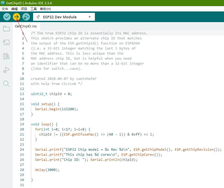Open the 文件 menu

point(5,9)
